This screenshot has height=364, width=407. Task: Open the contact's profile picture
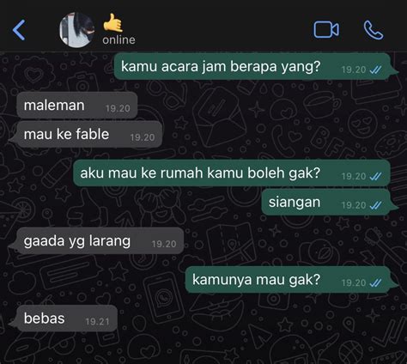[x=76, y=30]
